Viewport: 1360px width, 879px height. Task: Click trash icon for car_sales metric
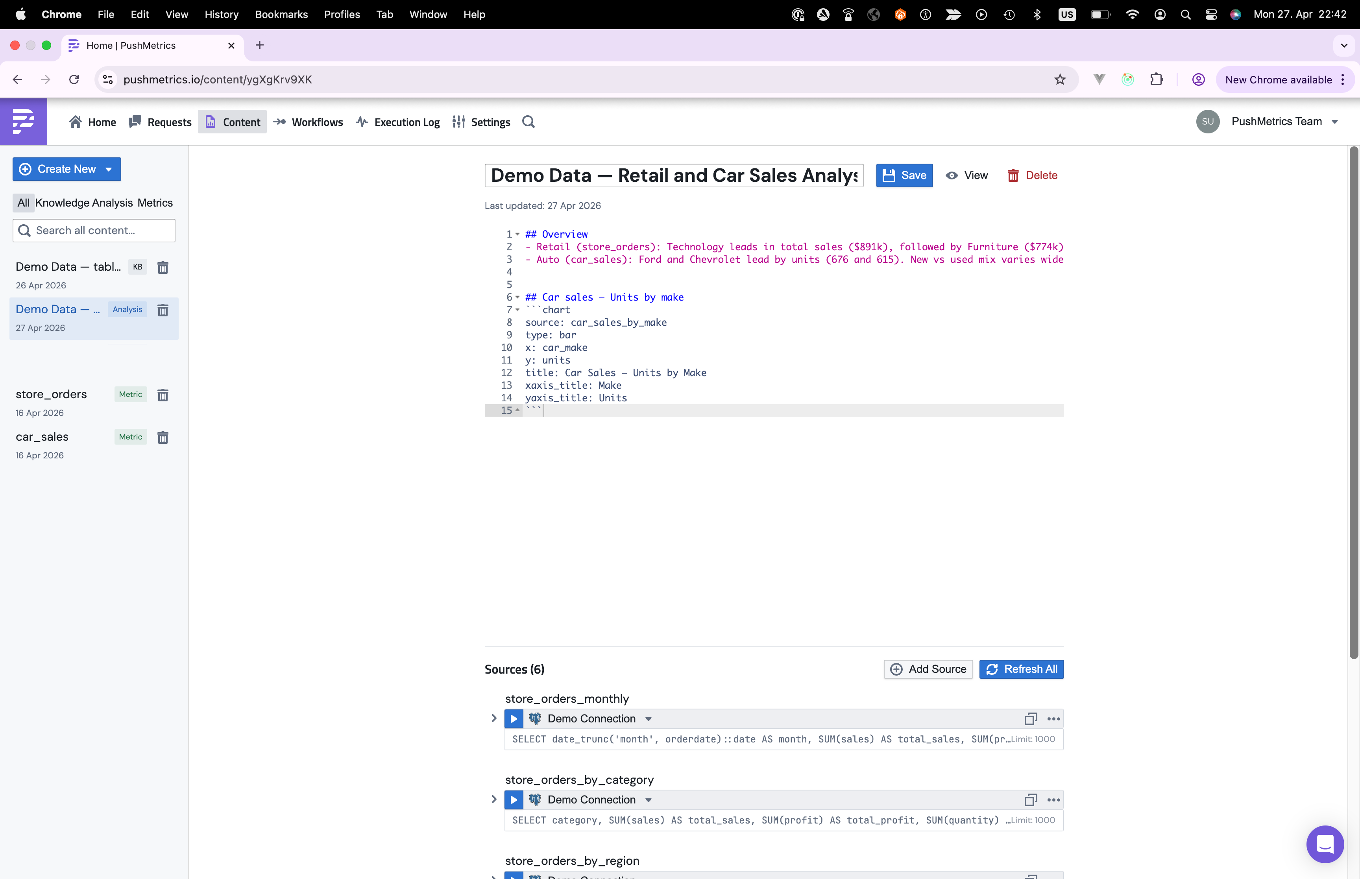pos(163,437)
